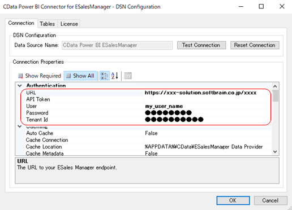The image size is (292, 210).
Task: Click the Test Connection button
Action: [x=201, y=45]
